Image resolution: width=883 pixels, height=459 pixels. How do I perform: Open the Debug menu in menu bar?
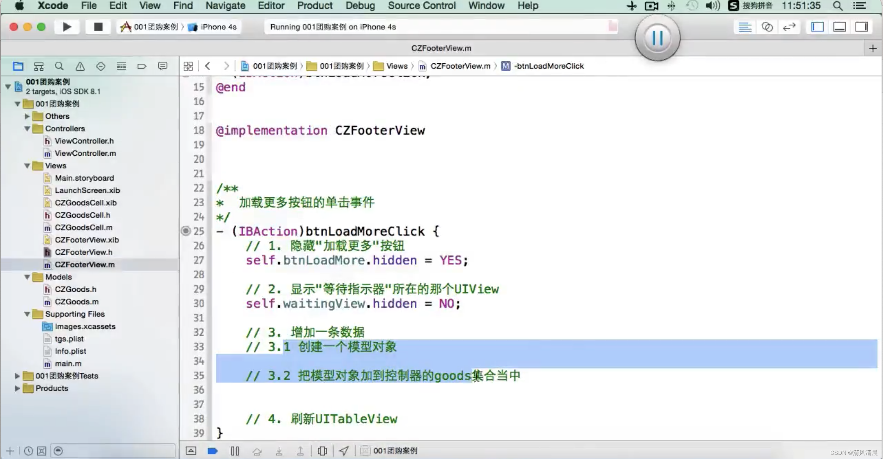pyautogui.click(x=360, y=6)
